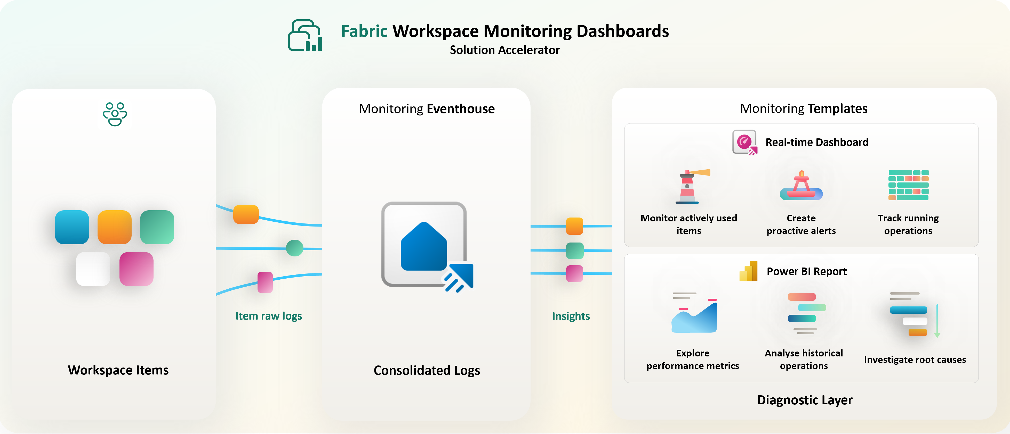The image size is (1010, 434).
Task: Click the Consolidated Logs caption
Action: 427,370
